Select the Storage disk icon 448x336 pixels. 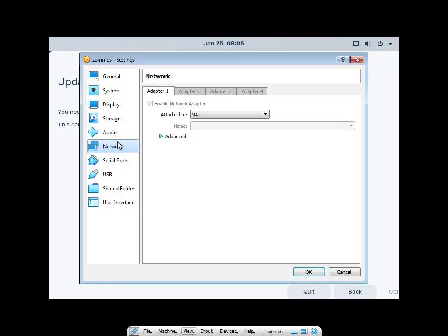click(x=94, y=118)
